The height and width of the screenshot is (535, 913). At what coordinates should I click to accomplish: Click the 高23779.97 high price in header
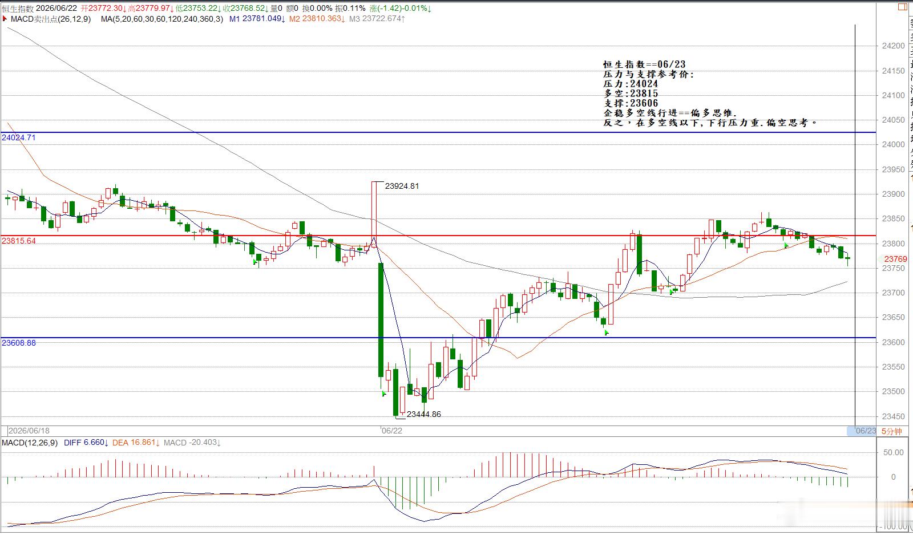151,9
